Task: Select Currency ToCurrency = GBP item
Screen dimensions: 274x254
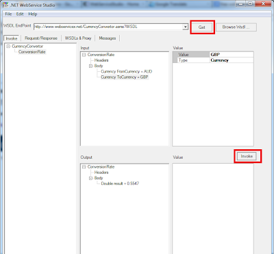Action: (125, 77)
